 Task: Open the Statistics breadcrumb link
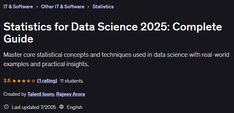[x=103, y=7]
